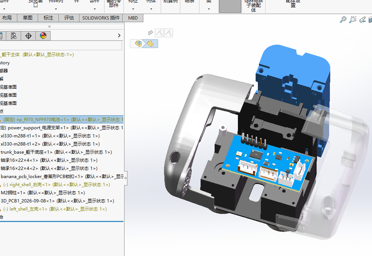Click the Speedpak 子装配体 ribbon button

coord(254,6)
